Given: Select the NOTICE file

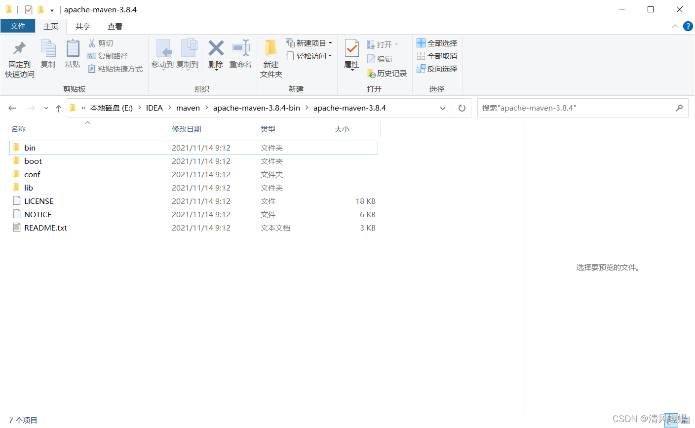Looking at the screenshot, I should click(193, 214).
